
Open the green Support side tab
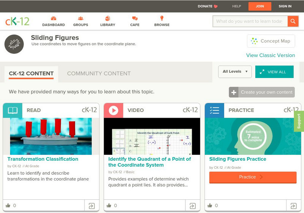coord(299,121)
